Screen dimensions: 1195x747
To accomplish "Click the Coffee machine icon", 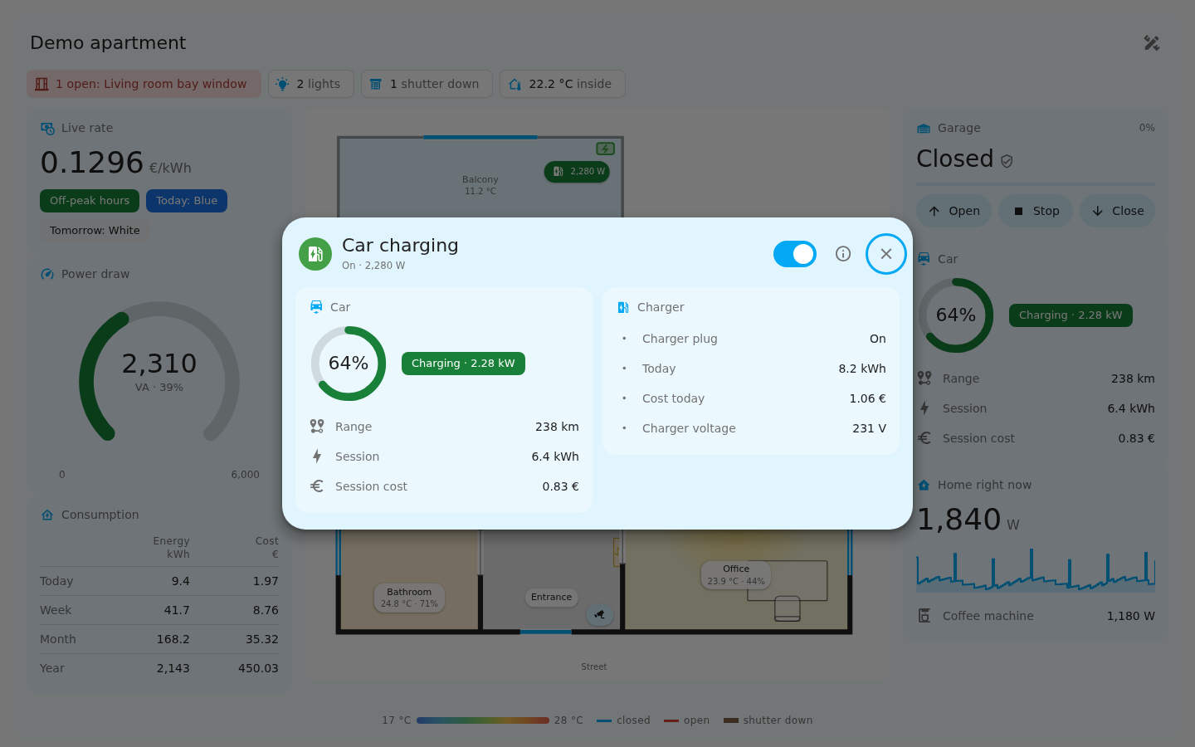I will click(924, 616).
